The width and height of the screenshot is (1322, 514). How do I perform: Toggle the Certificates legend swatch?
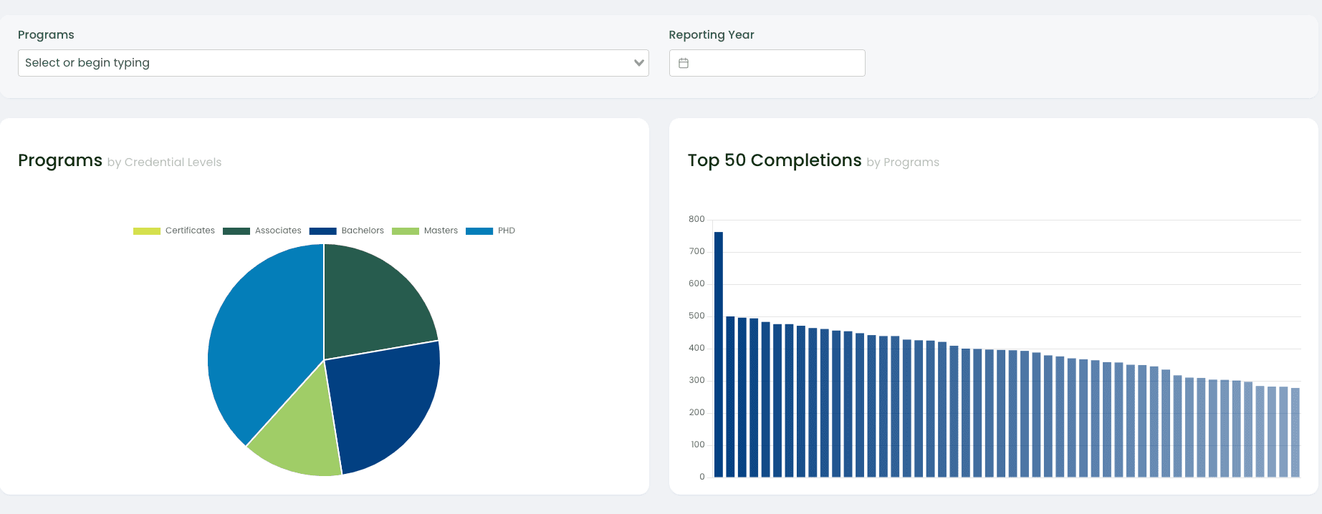[147, 231]
